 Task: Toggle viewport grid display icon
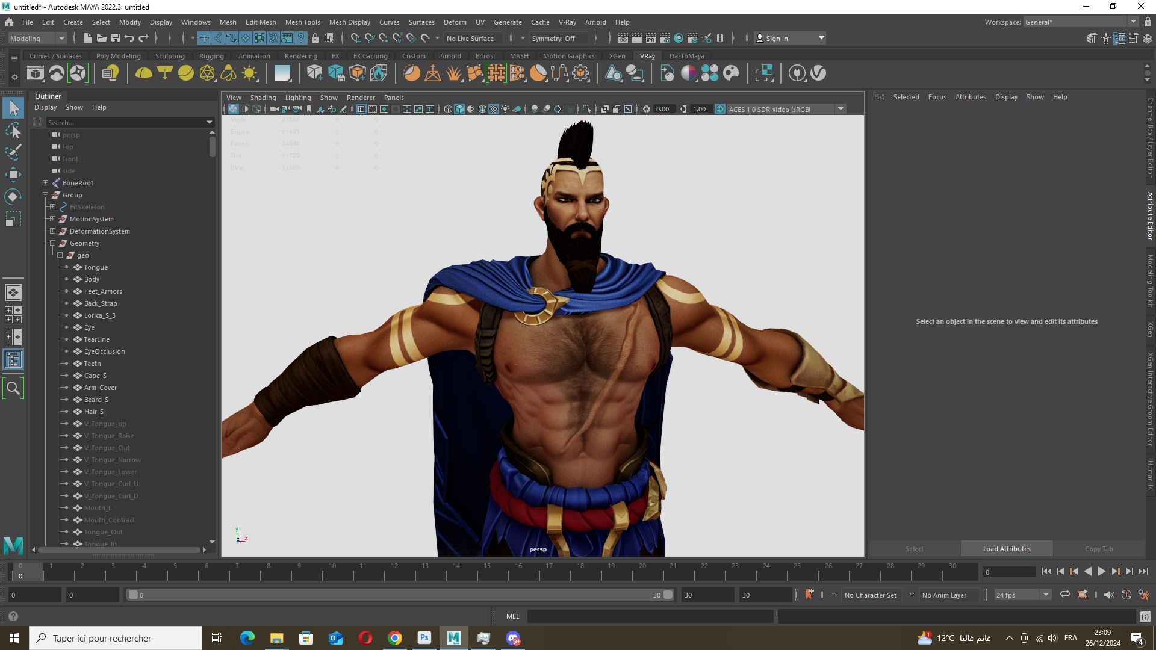(361, 109)
